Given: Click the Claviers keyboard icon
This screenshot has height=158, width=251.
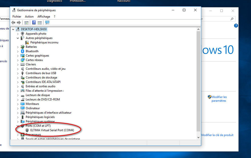Looking at the screenshot, I should click(23, 64).
